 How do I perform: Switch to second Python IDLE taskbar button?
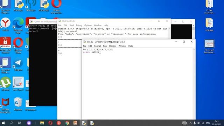[92, 123]
